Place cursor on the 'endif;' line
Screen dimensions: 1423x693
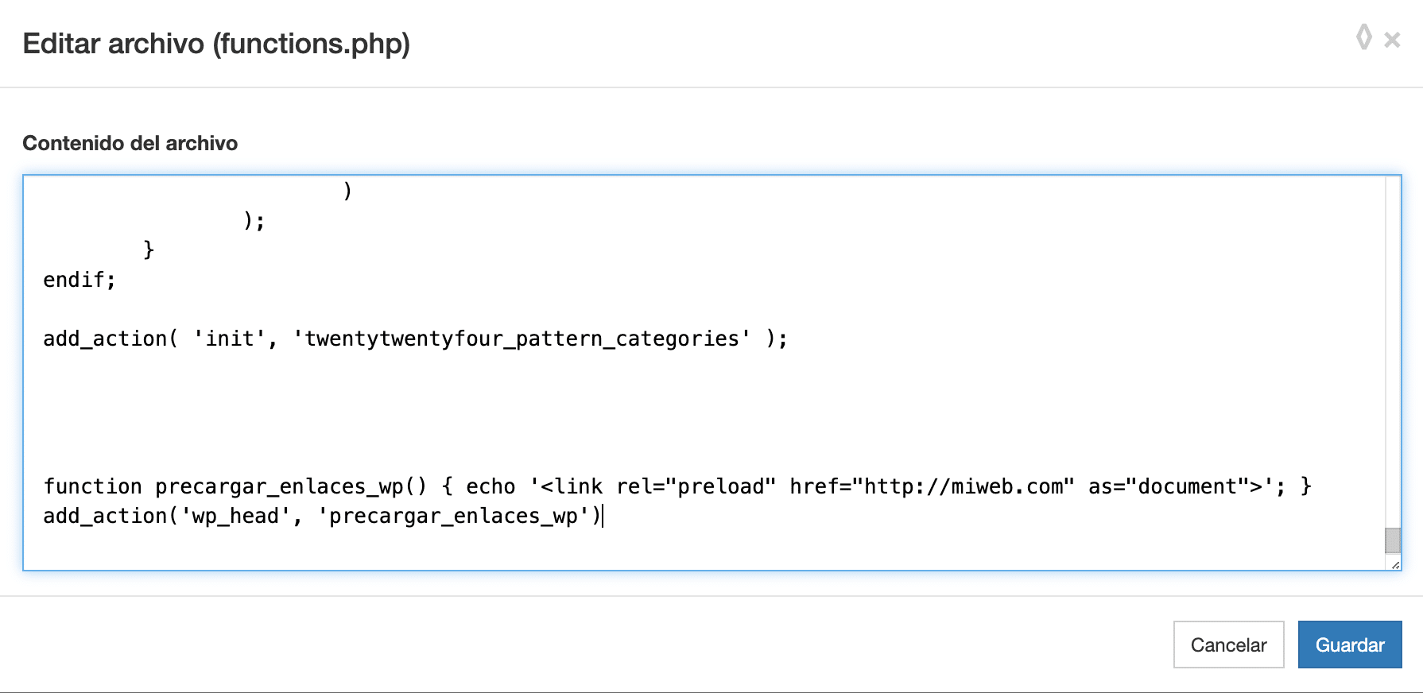(79, 281)
